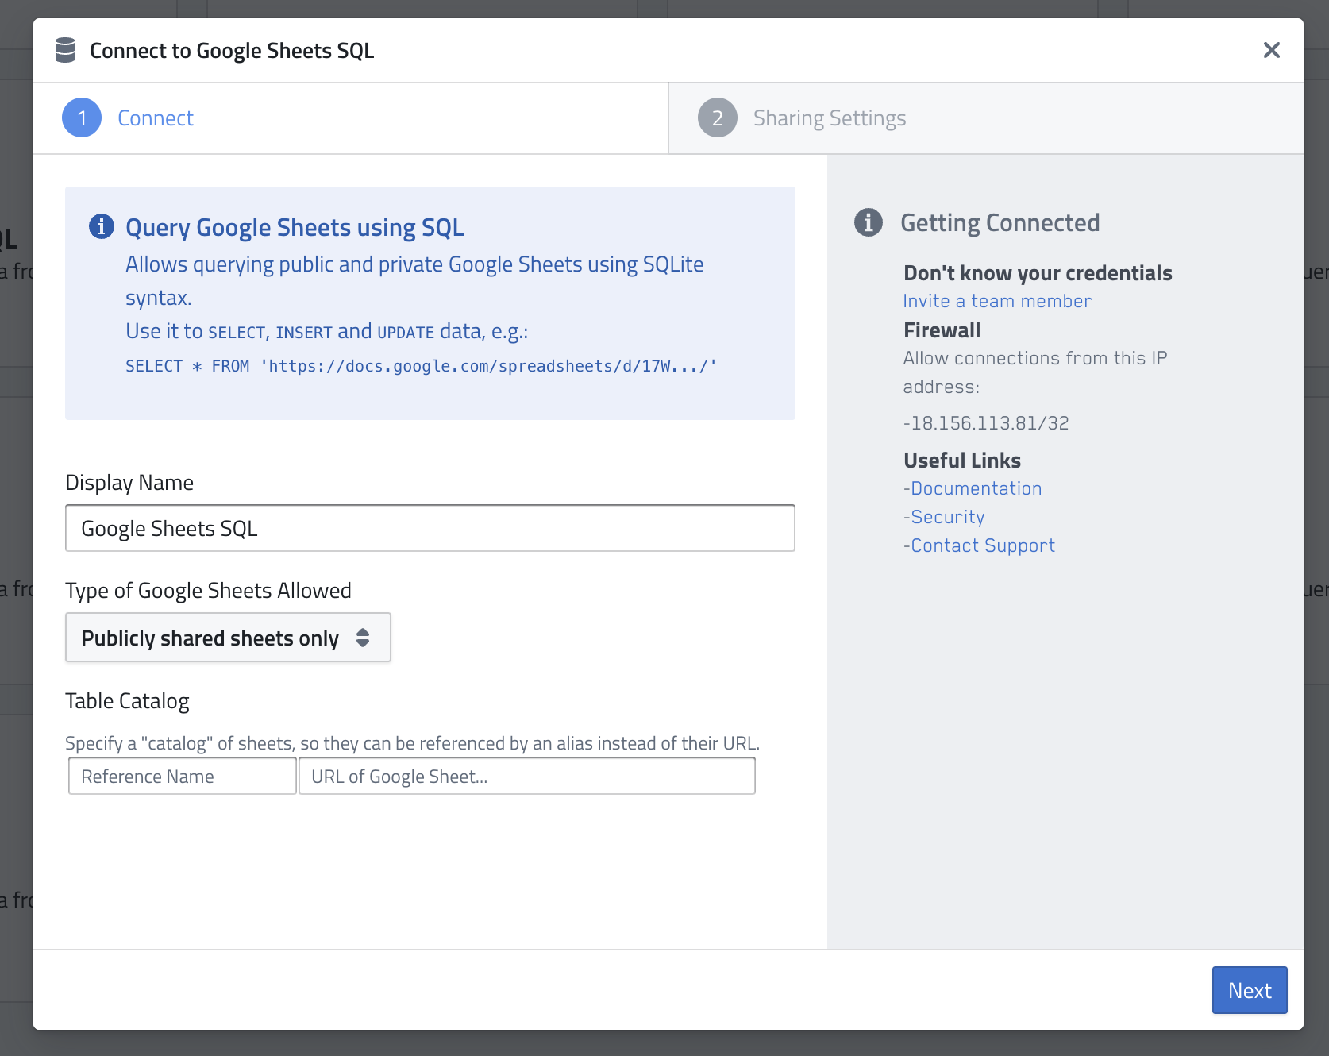Open the Invite a team member link
1329x1056 pixels.
[x=997, y=301]
